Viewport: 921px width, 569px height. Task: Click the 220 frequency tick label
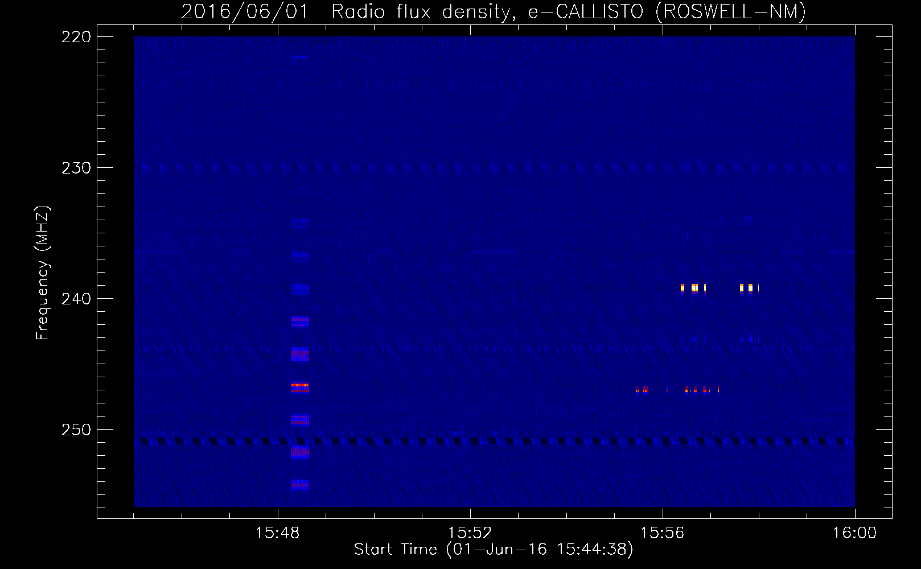point(76,37)
